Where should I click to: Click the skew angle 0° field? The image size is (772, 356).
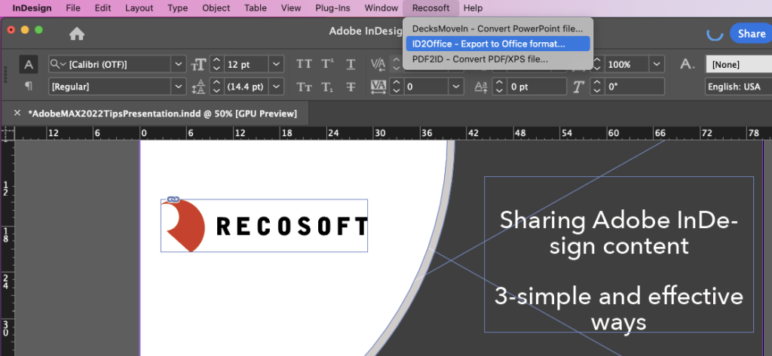tap(634, 87)
